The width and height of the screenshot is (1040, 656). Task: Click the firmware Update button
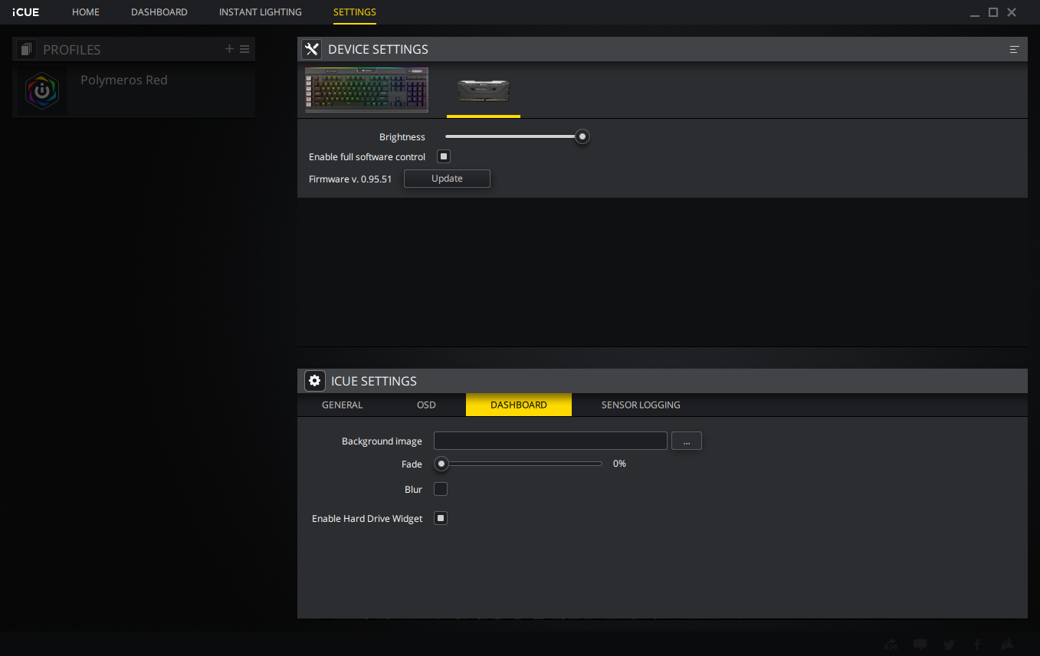pos(447,179)
